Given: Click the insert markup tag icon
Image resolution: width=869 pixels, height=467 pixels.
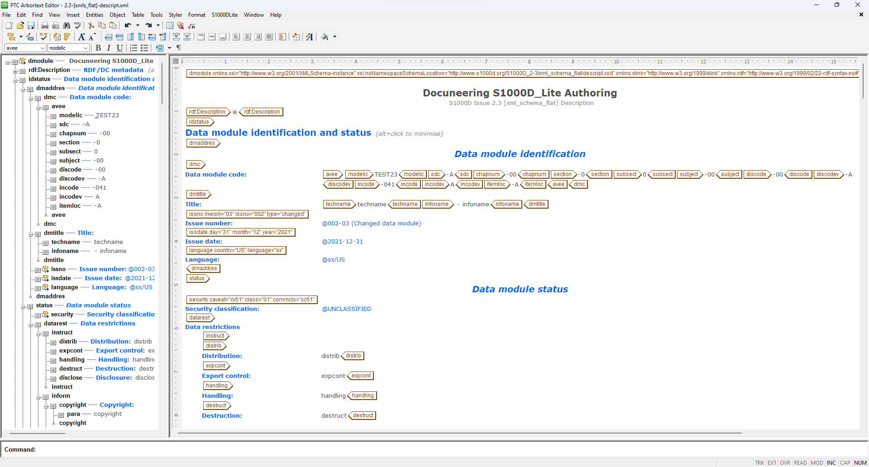Looking at the screenshot, I should 11,37.
